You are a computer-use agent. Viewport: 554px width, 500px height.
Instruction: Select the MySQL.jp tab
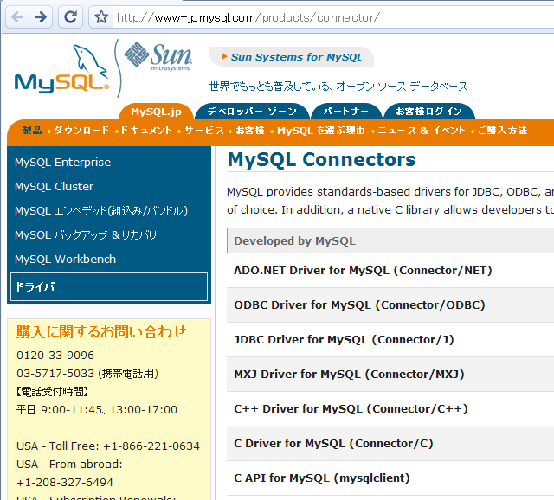(156, 112)
